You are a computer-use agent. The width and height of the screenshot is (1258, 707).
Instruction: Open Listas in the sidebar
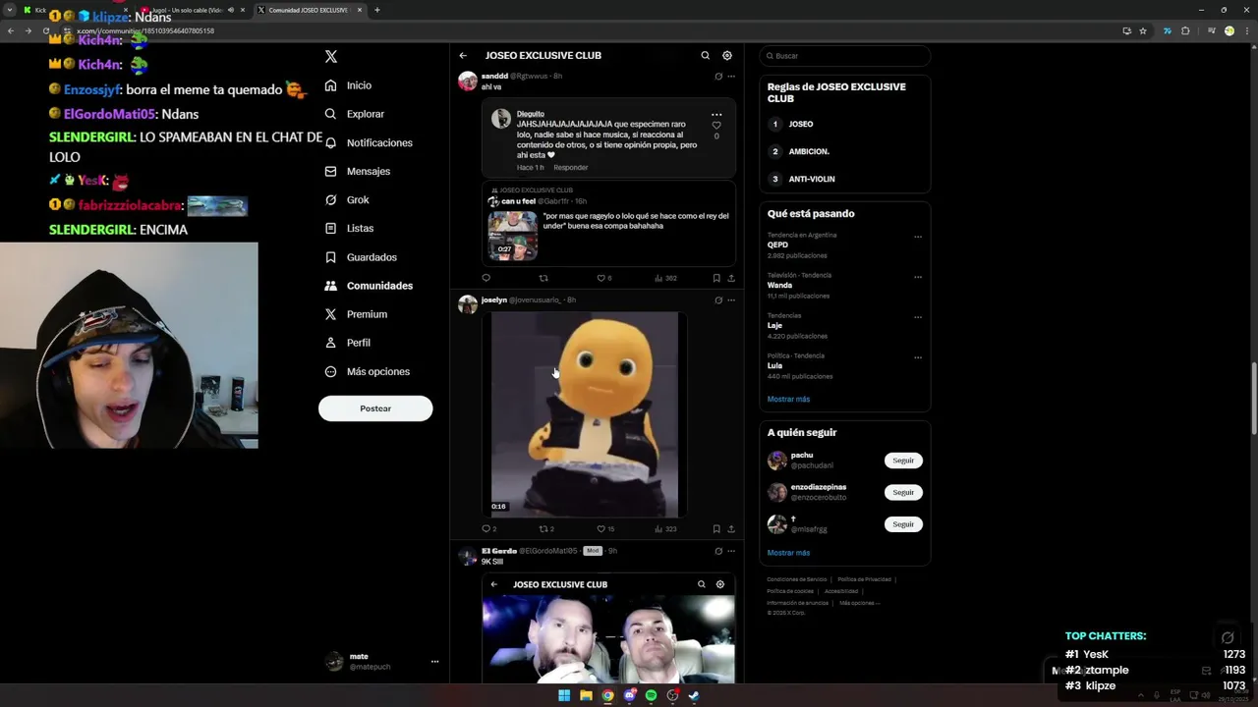(x=349, y=228)
